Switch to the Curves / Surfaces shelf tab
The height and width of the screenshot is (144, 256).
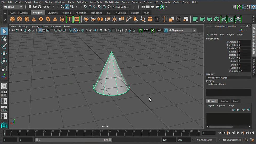[19, 13]
